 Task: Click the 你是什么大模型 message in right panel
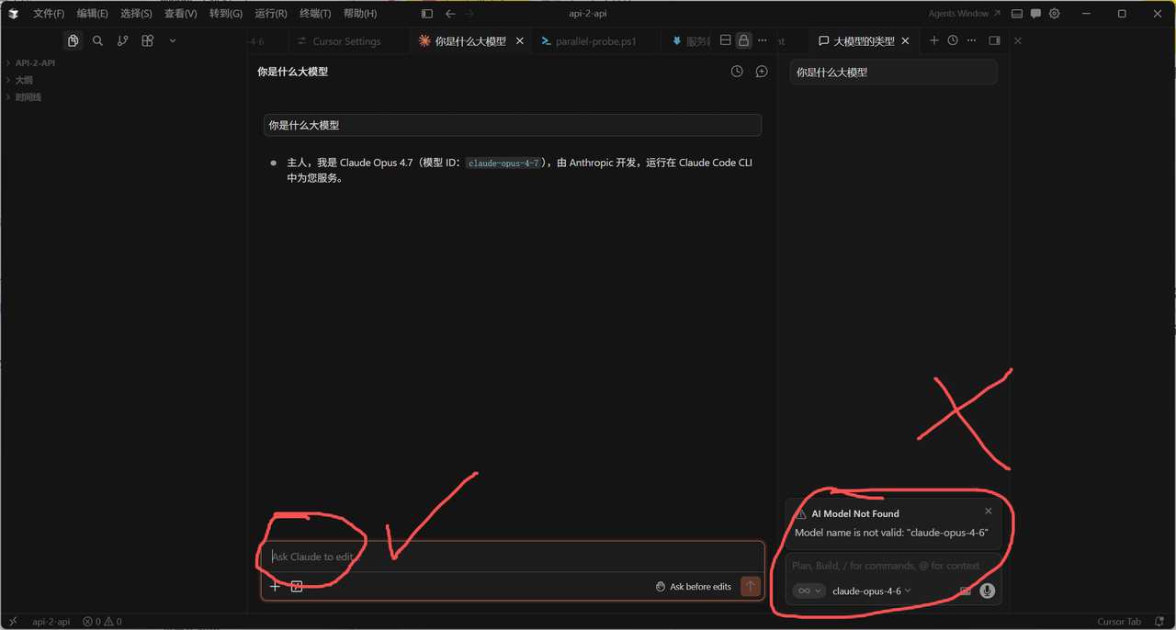893,72
